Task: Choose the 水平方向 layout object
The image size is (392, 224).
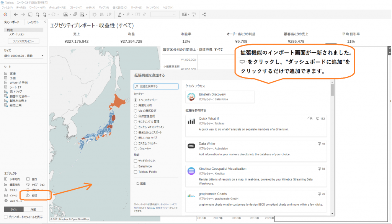Action: [6, 179]
